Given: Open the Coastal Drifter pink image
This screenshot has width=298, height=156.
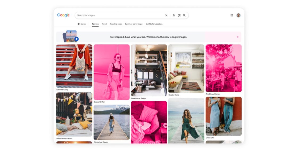Looking at the screenshot, I should click(111, 72).
